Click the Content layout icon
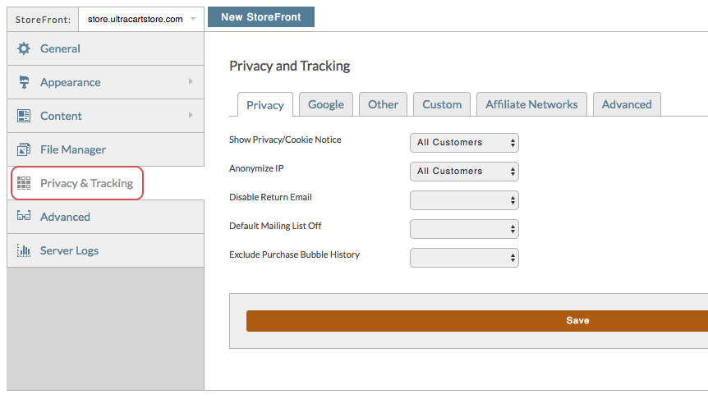This screenshot has width=708, height=399. [24, 116]
